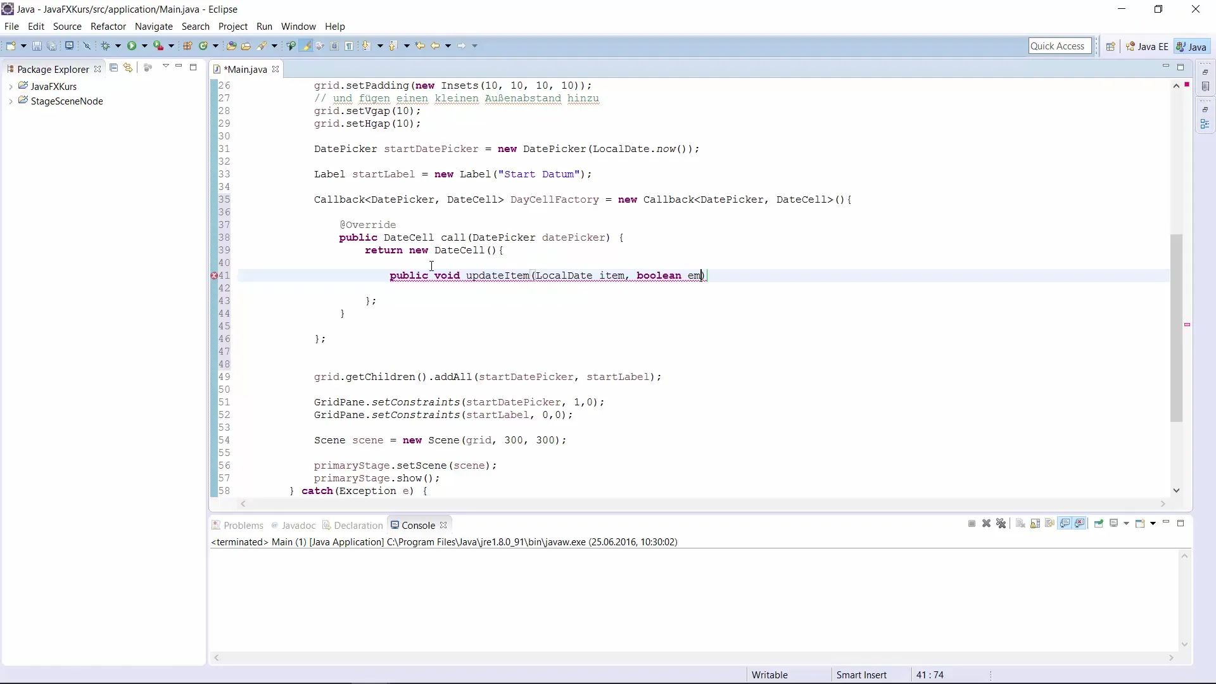Click the New Java Class icon
The height and width of the screenshot is (684, 1216).
(203, 46)
